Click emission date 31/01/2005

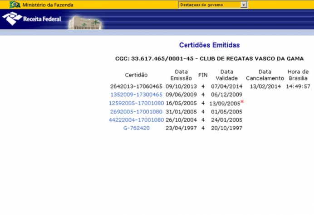pyautogui.click(x=181, y=111)
